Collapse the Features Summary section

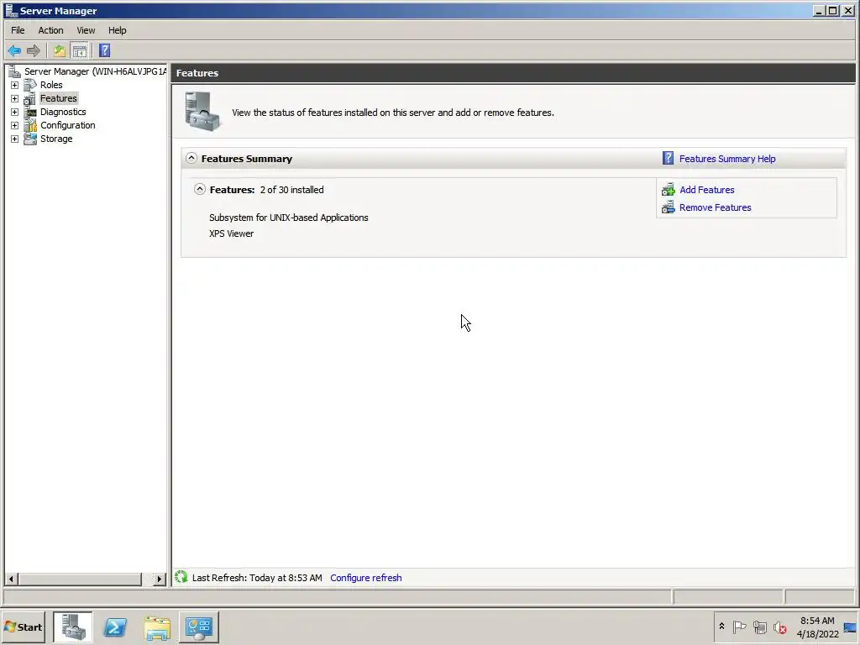(x=191, y=158)
